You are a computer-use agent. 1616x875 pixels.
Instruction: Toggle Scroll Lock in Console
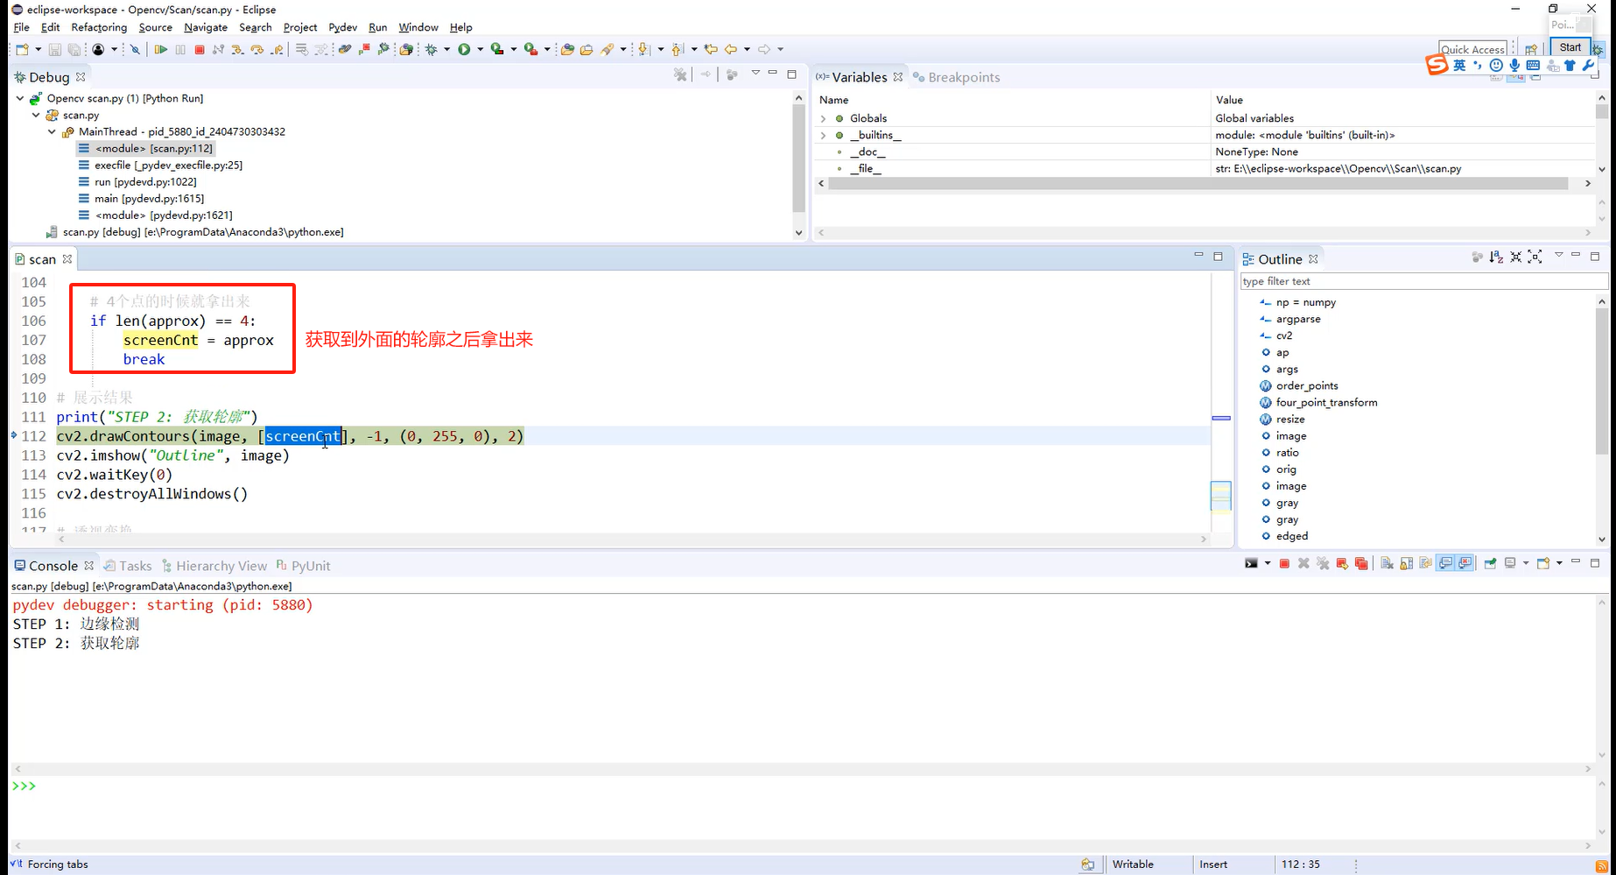tap(1406, 563)
